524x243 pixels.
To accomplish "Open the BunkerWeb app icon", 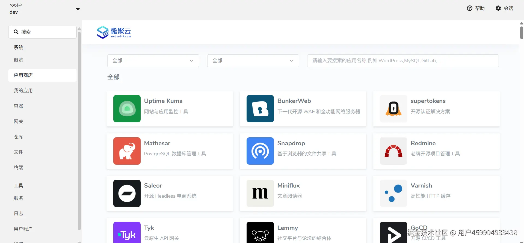I will [260, 109].
